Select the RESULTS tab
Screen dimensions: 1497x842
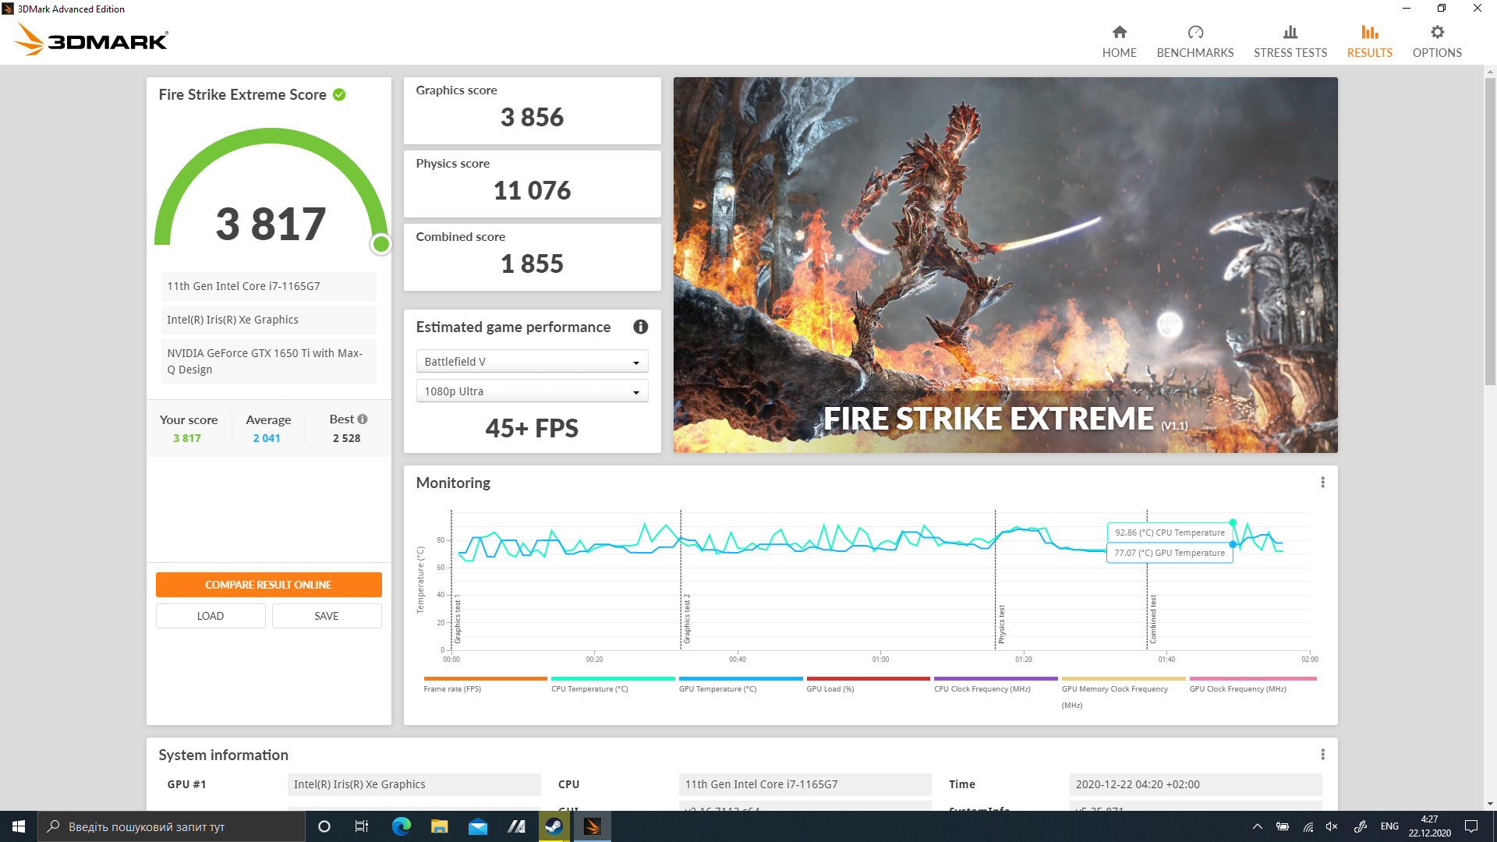coord(1370,41)
